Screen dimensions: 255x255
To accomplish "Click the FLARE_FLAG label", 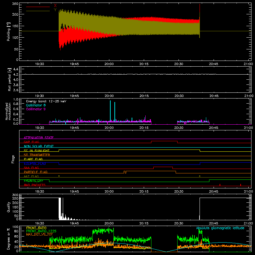I will (33, 159).
